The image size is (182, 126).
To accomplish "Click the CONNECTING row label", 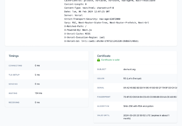I will pos(15,66).
